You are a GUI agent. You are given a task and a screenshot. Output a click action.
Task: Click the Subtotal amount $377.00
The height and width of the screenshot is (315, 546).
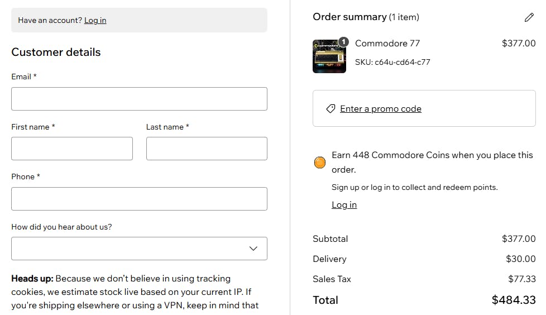point(519,238)
